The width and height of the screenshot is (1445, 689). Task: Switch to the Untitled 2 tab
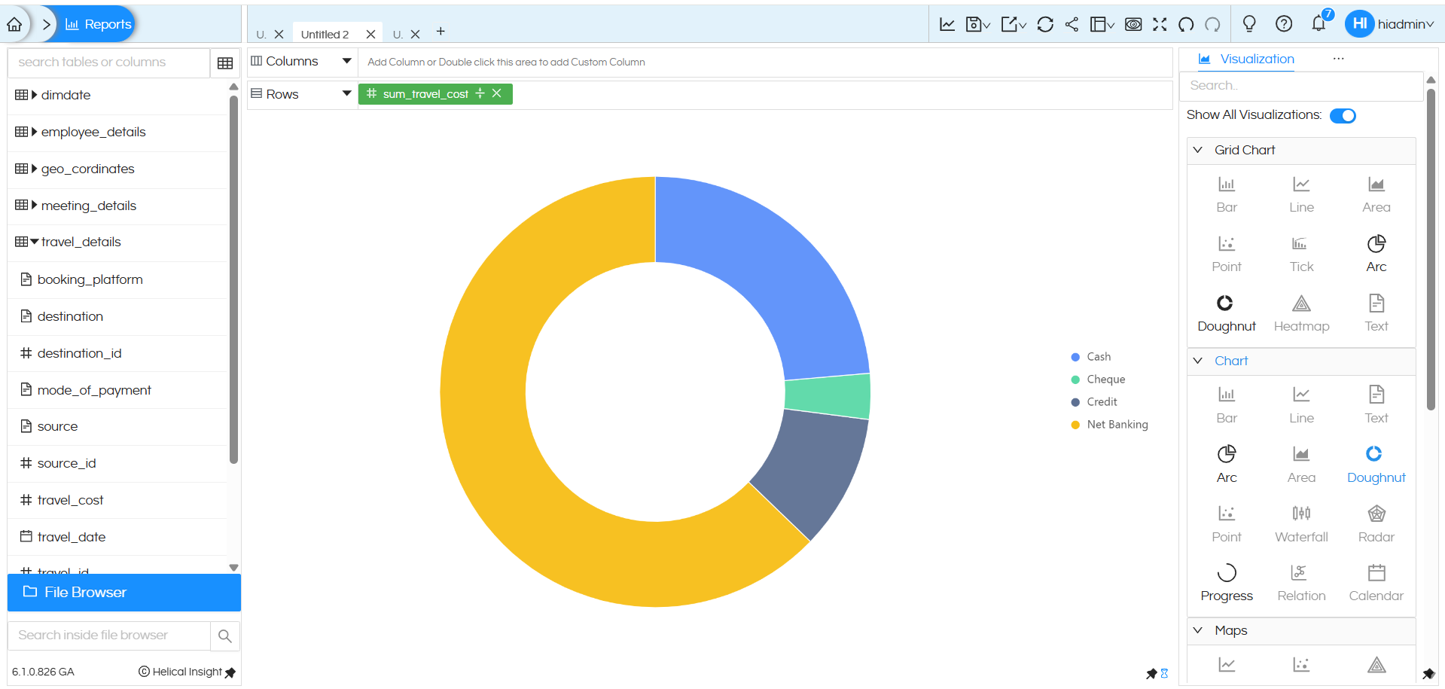[324, 33]
